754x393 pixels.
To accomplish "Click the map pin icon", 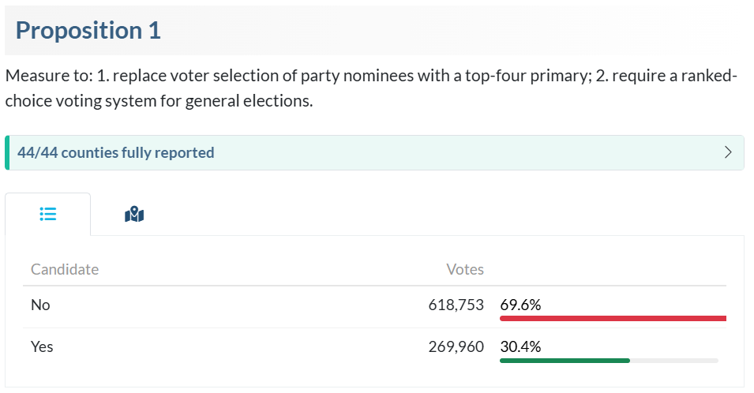I will 134,215.
